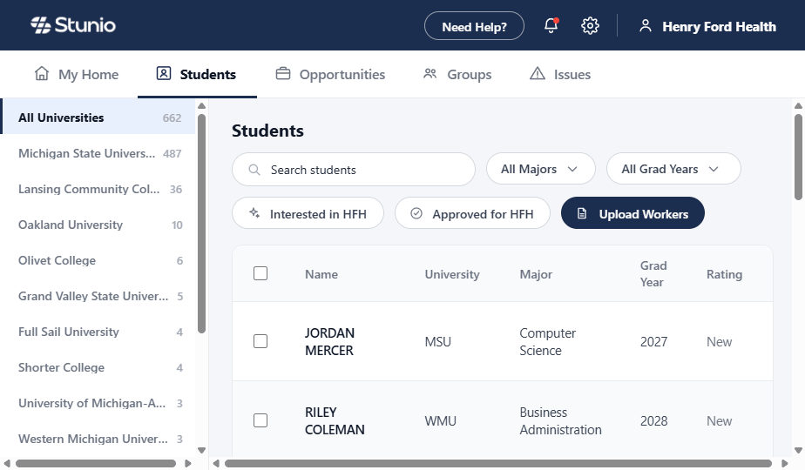Check the box for Jordan Mercer
Viewport: 805px width, 470px height.
click(x=260, y=341)
